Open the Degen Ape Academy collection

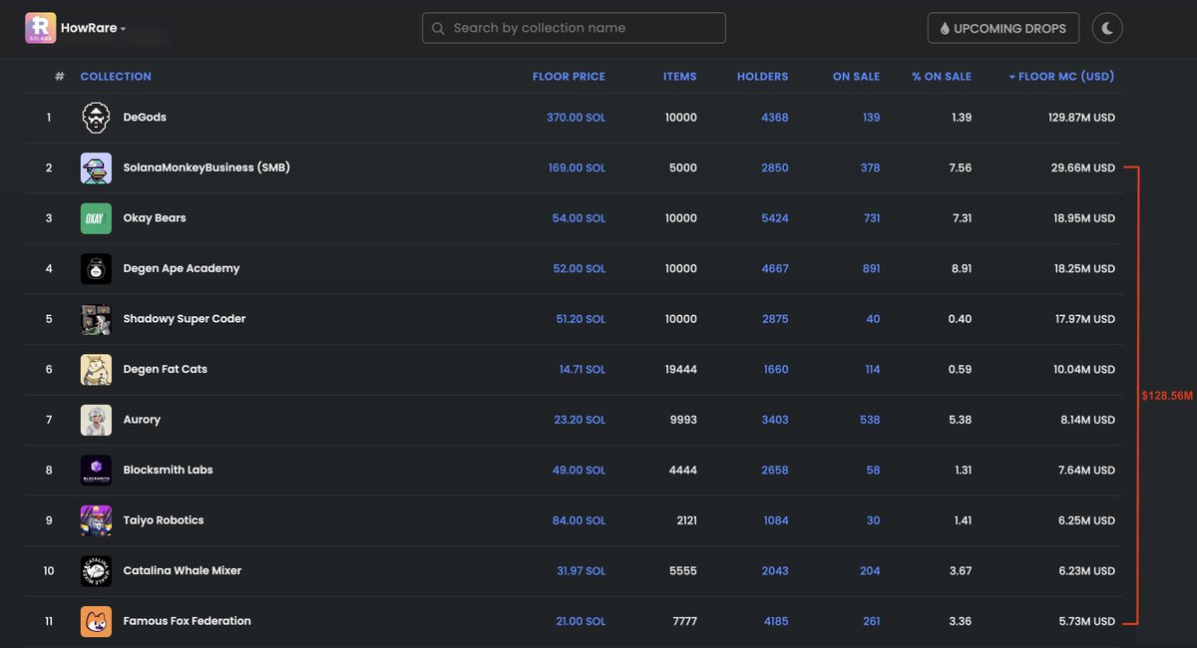point(182,268)
